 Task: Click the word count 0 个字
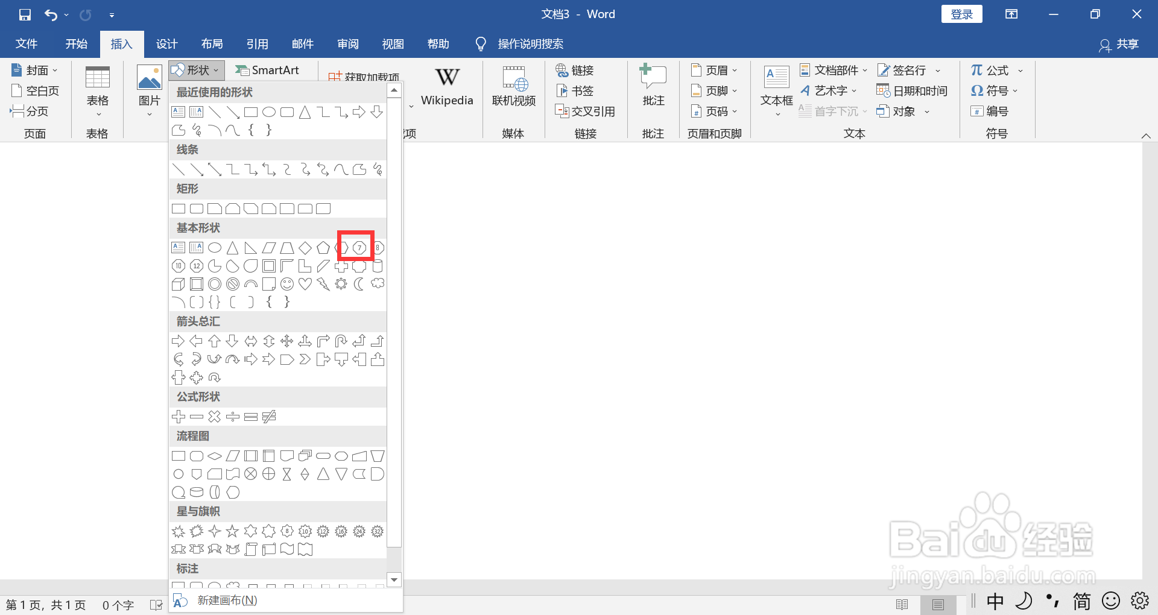[118, 605]
